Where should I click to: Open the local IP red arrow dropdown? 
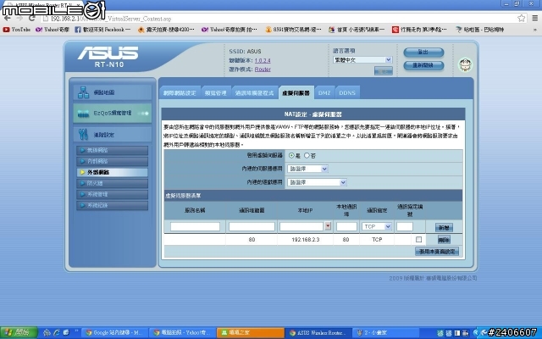point(328,226)
